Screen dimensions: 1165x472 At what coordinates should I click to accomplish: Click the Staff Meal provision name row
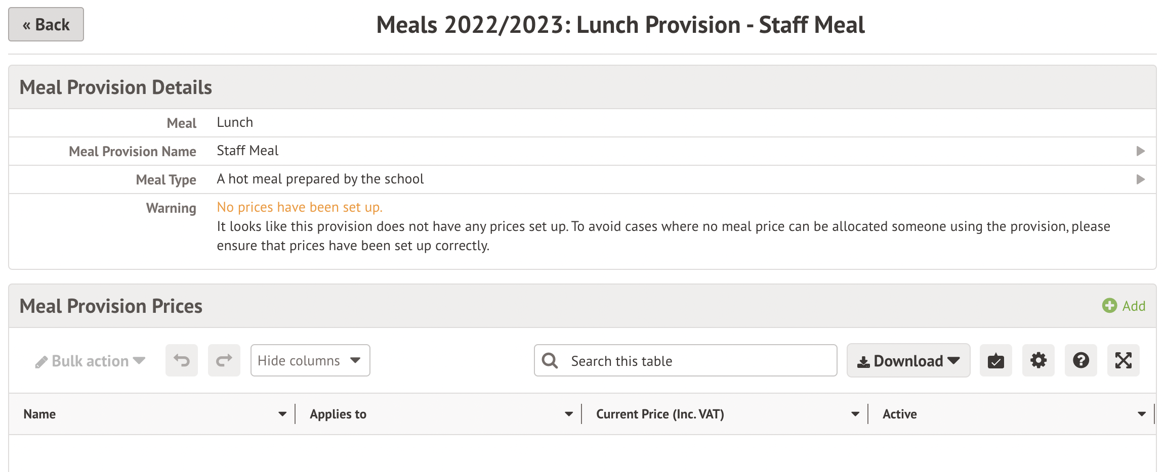(x=248, y=151)
